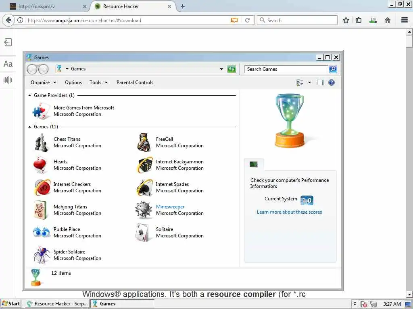Image resolution: width=413 pixels, height=309 pixels.
Task: Switch to the Resource Hacker browser tab
Action: pyautogui.click(x=132, y=6)
